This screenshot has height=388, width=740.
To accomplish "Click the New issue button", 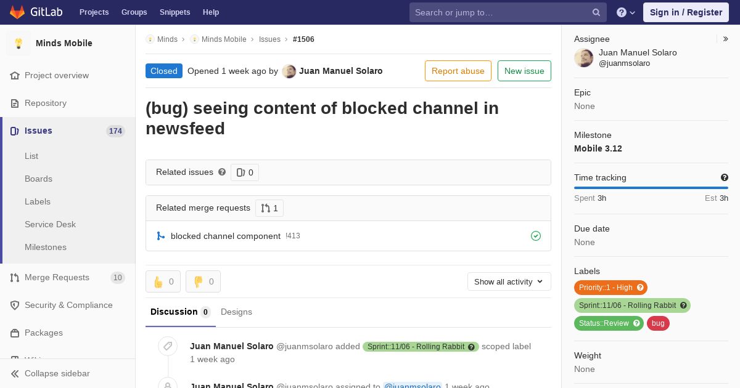I will pos(524,71).
